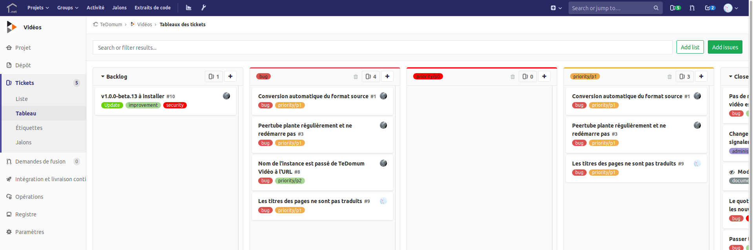The height and width of the screenshot is (250, 753).
Task: Focus the Search or filter results field
Action: click(382, 48)
